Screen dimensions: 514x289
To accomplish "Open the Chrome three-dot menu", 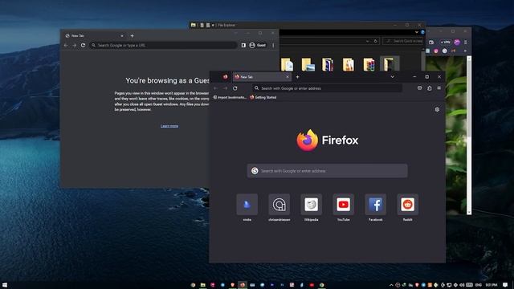I will point(273,45).
